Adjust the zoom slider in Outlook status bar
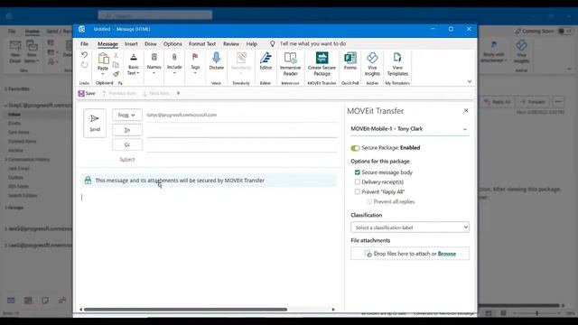The image size is (578, 325). pos(536,313)
